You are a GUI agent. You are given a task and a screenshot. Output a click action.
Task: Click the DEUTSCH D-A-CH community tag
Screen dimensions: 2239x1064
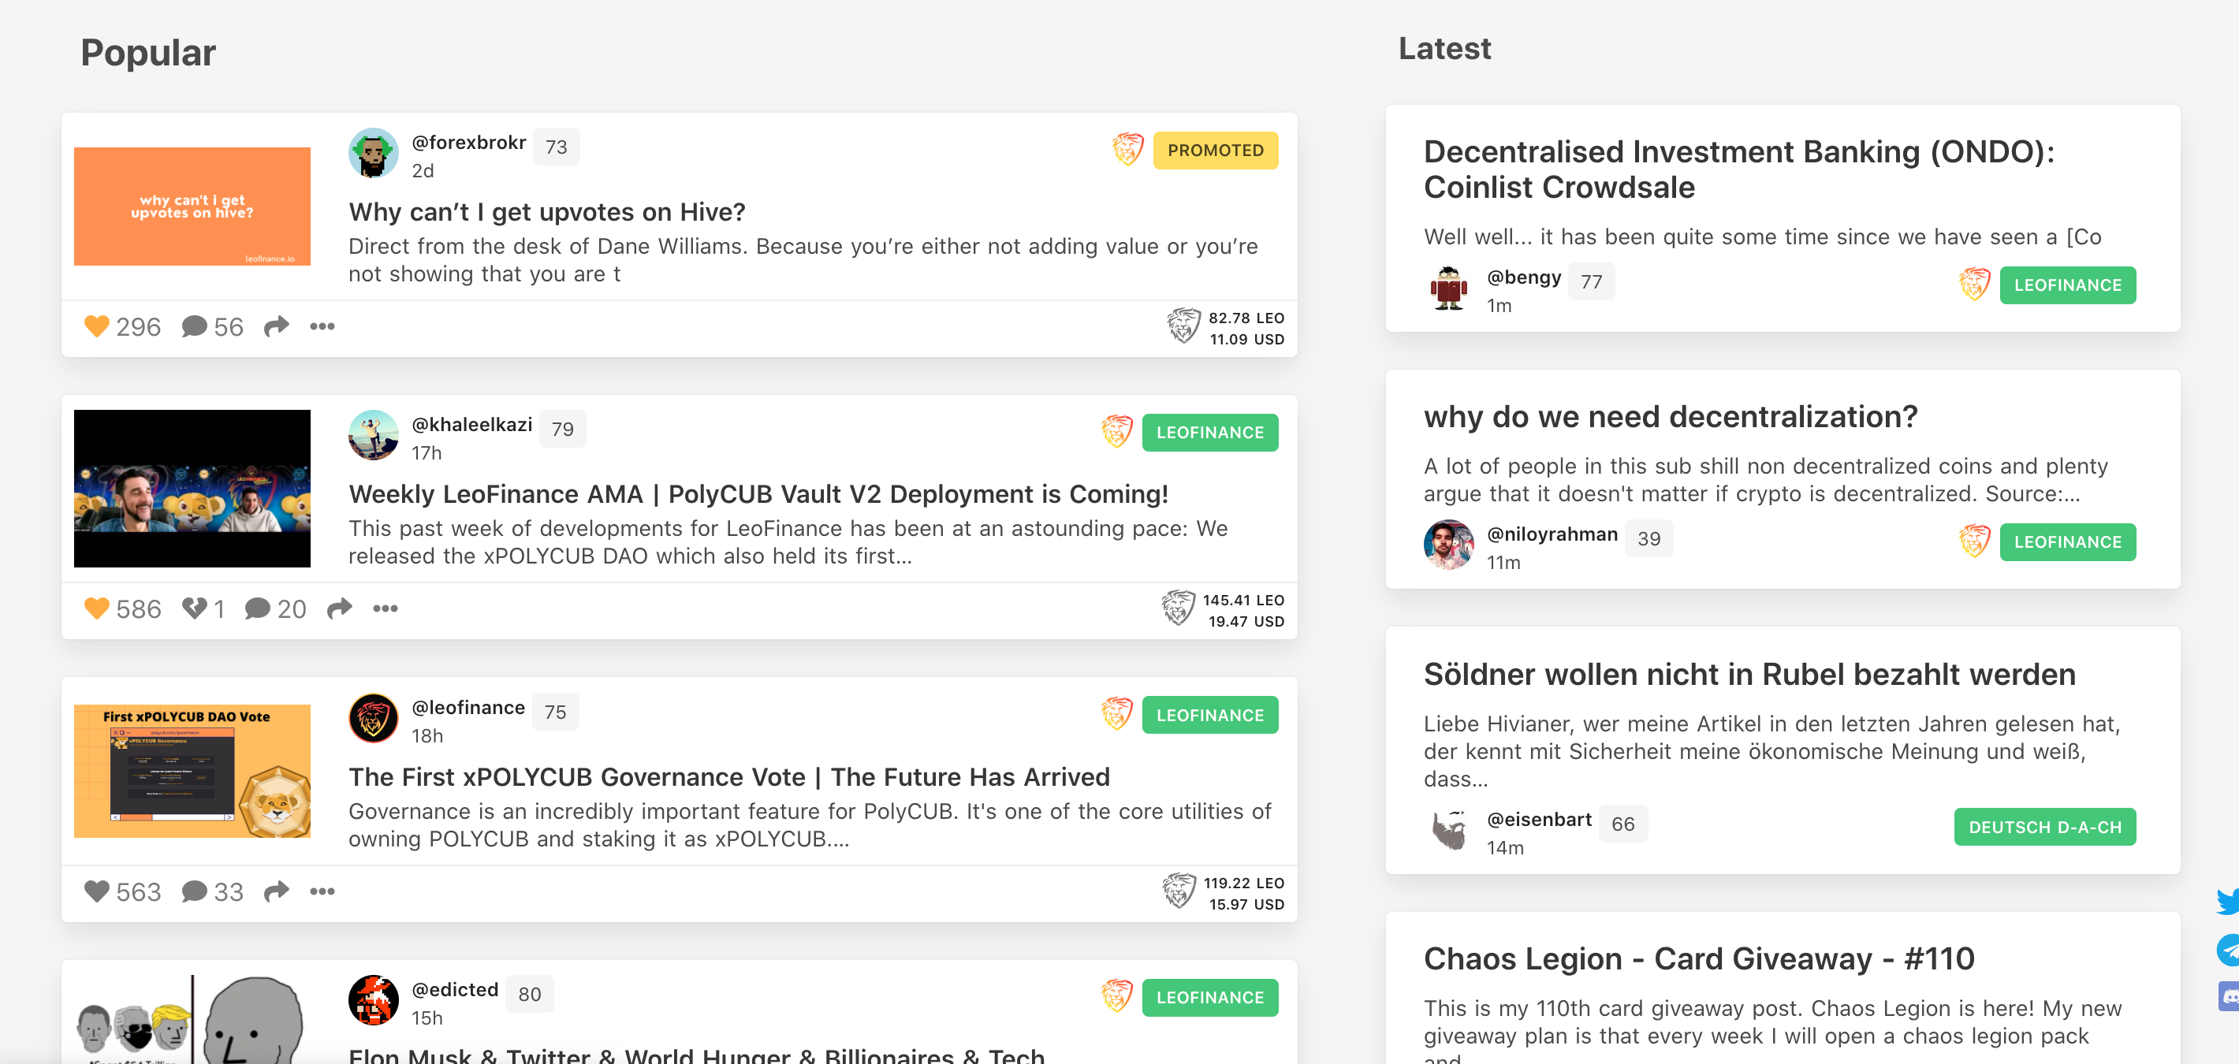pyautogui.click(x=2044, y=827)
